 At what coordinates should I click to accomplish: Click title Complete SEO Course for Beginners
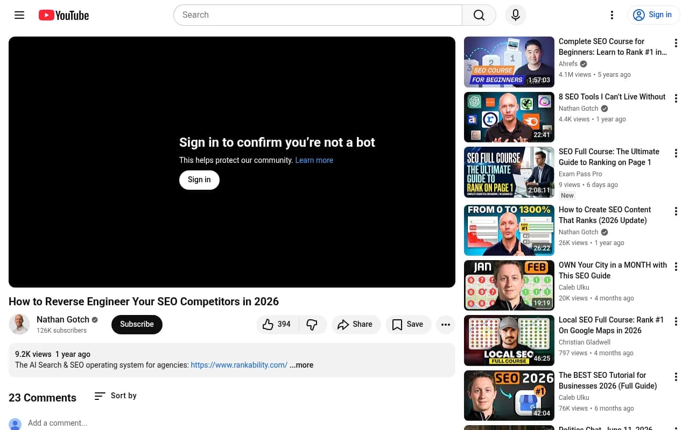tap(613, 47)
